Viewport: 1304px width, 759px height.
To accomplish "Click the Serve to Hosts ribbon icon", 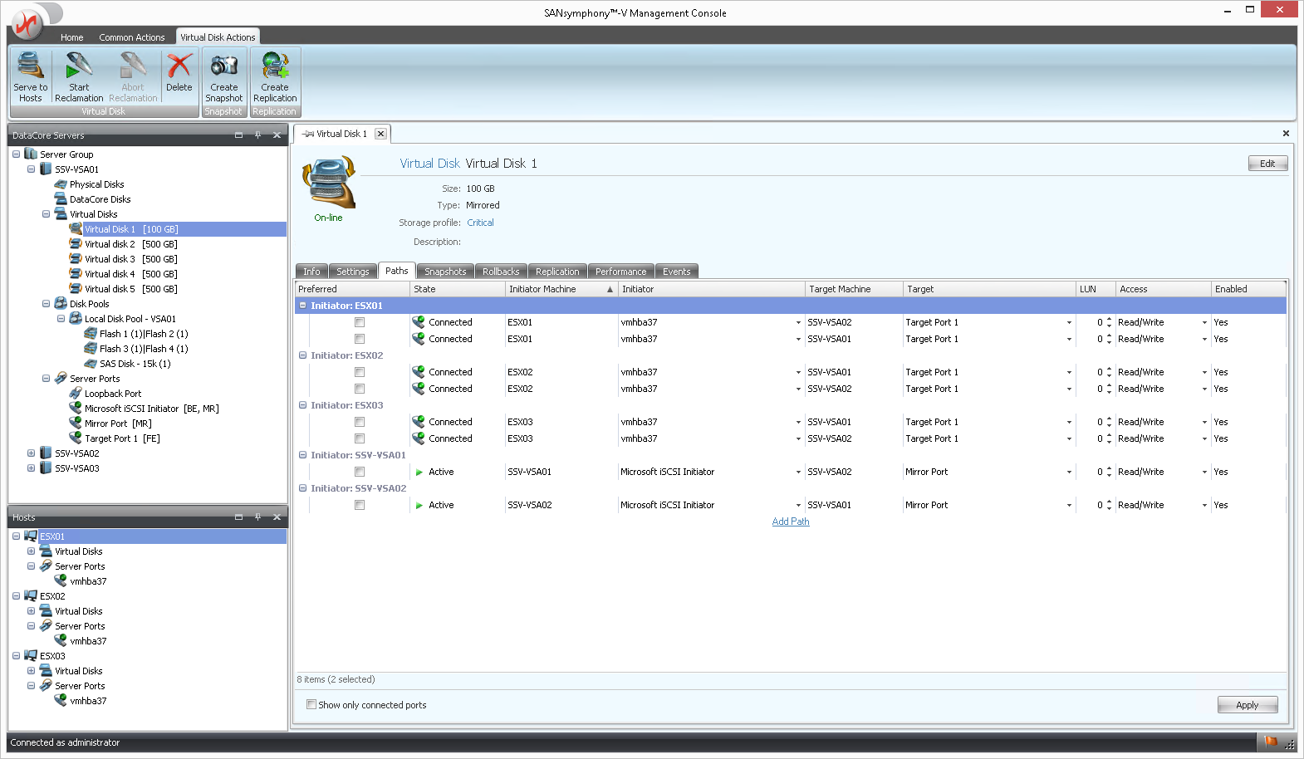I will [30, 66].
